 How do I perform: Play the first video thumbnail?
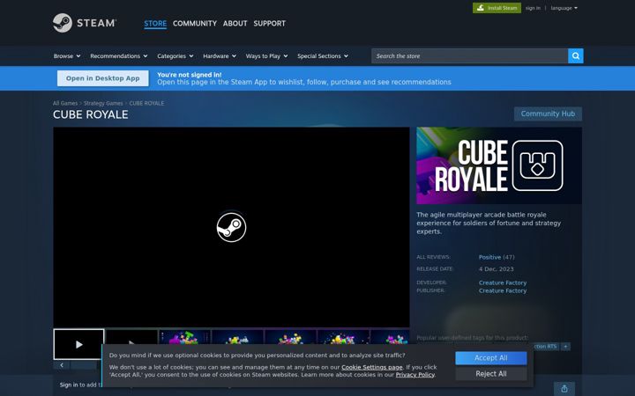pyautogui.click(x=79, y=344)
